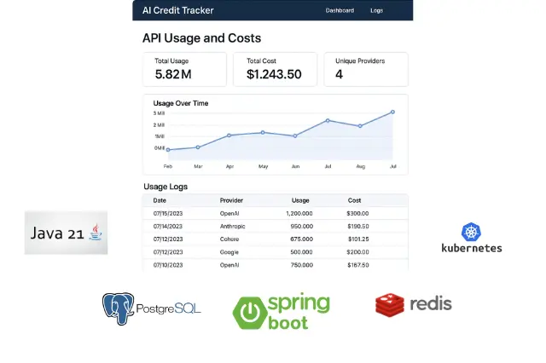Image resolution: width=546 pixels, height=363 pixels.
Task: Click the Usage Logs heading
Action: pos(166,187)
